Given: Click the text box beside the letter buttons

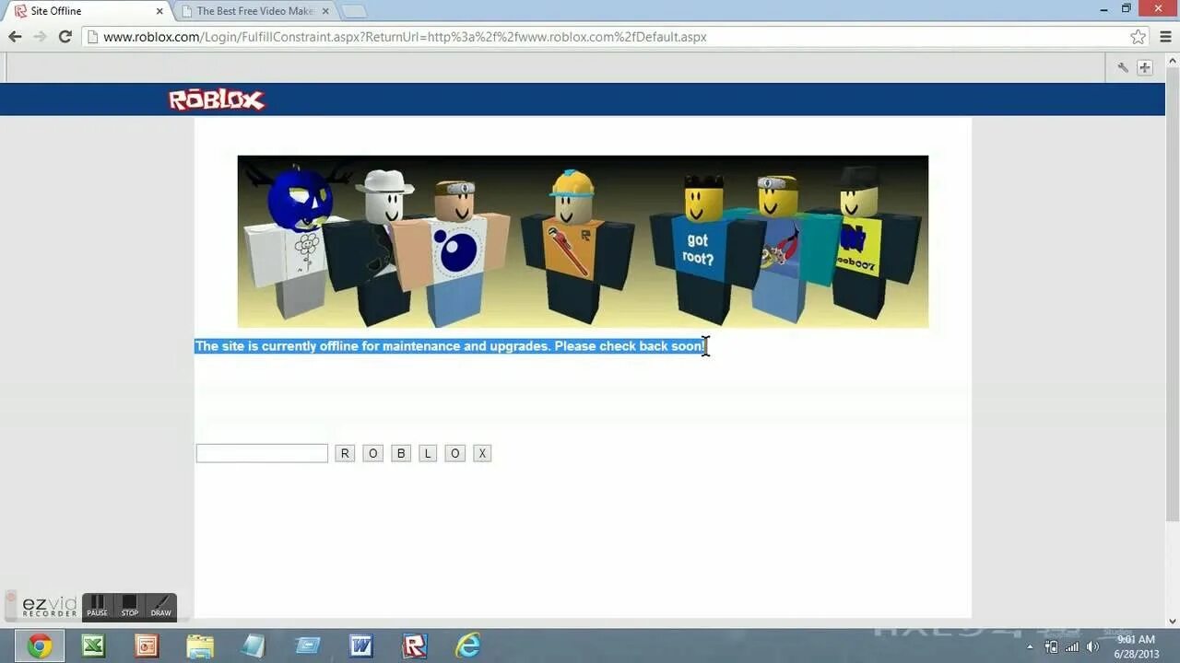Looking at the screenshot, I should coord(262,453).
